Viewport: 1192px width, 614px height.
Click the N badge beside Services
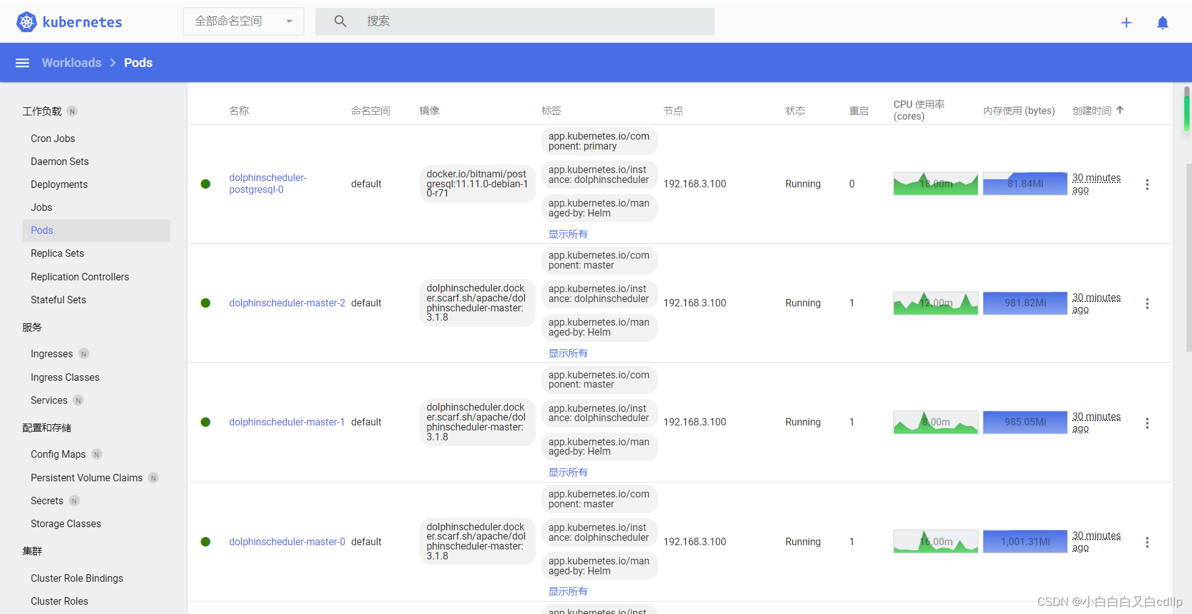78,400
